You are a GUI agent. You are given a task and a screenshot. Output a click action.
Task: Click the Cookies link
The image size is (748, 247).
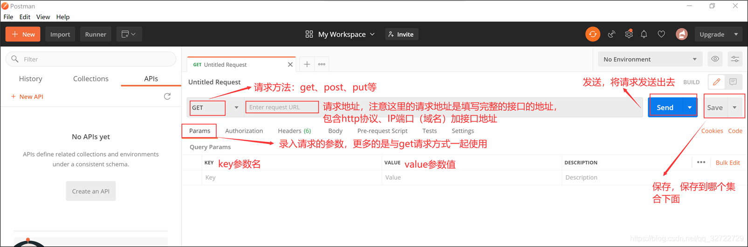tap(712, 131)
